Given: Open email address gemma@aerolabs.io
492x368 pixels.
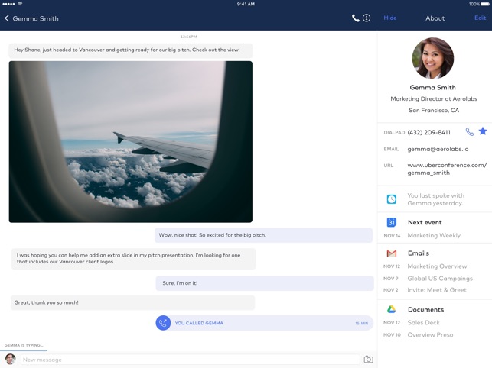Looking at the screenshot, I should coord(438,149).
